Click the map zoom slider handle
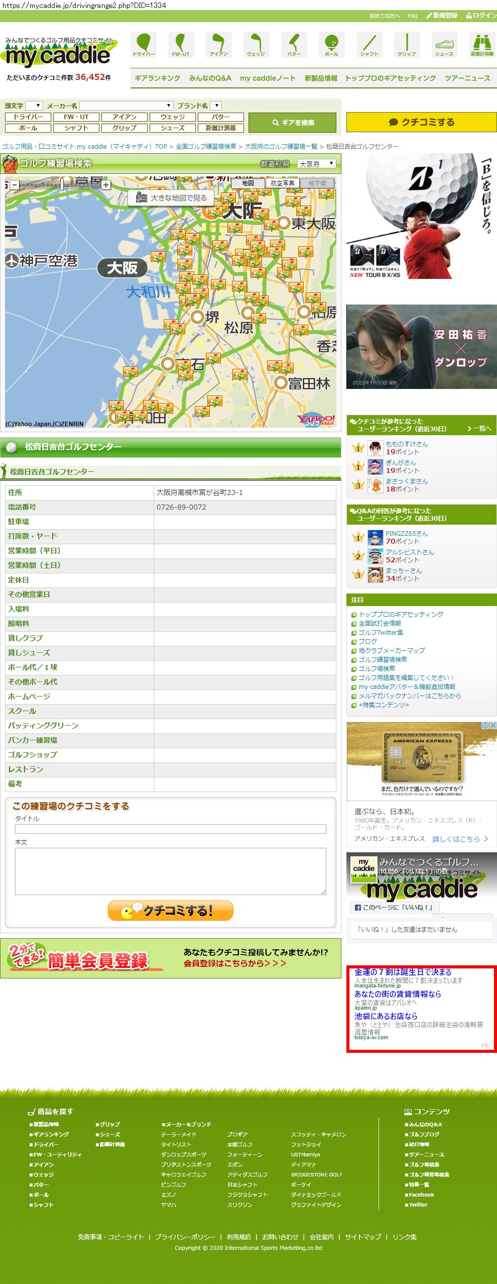The width and height of the screenshot is (497, 1284). (63, 184)
